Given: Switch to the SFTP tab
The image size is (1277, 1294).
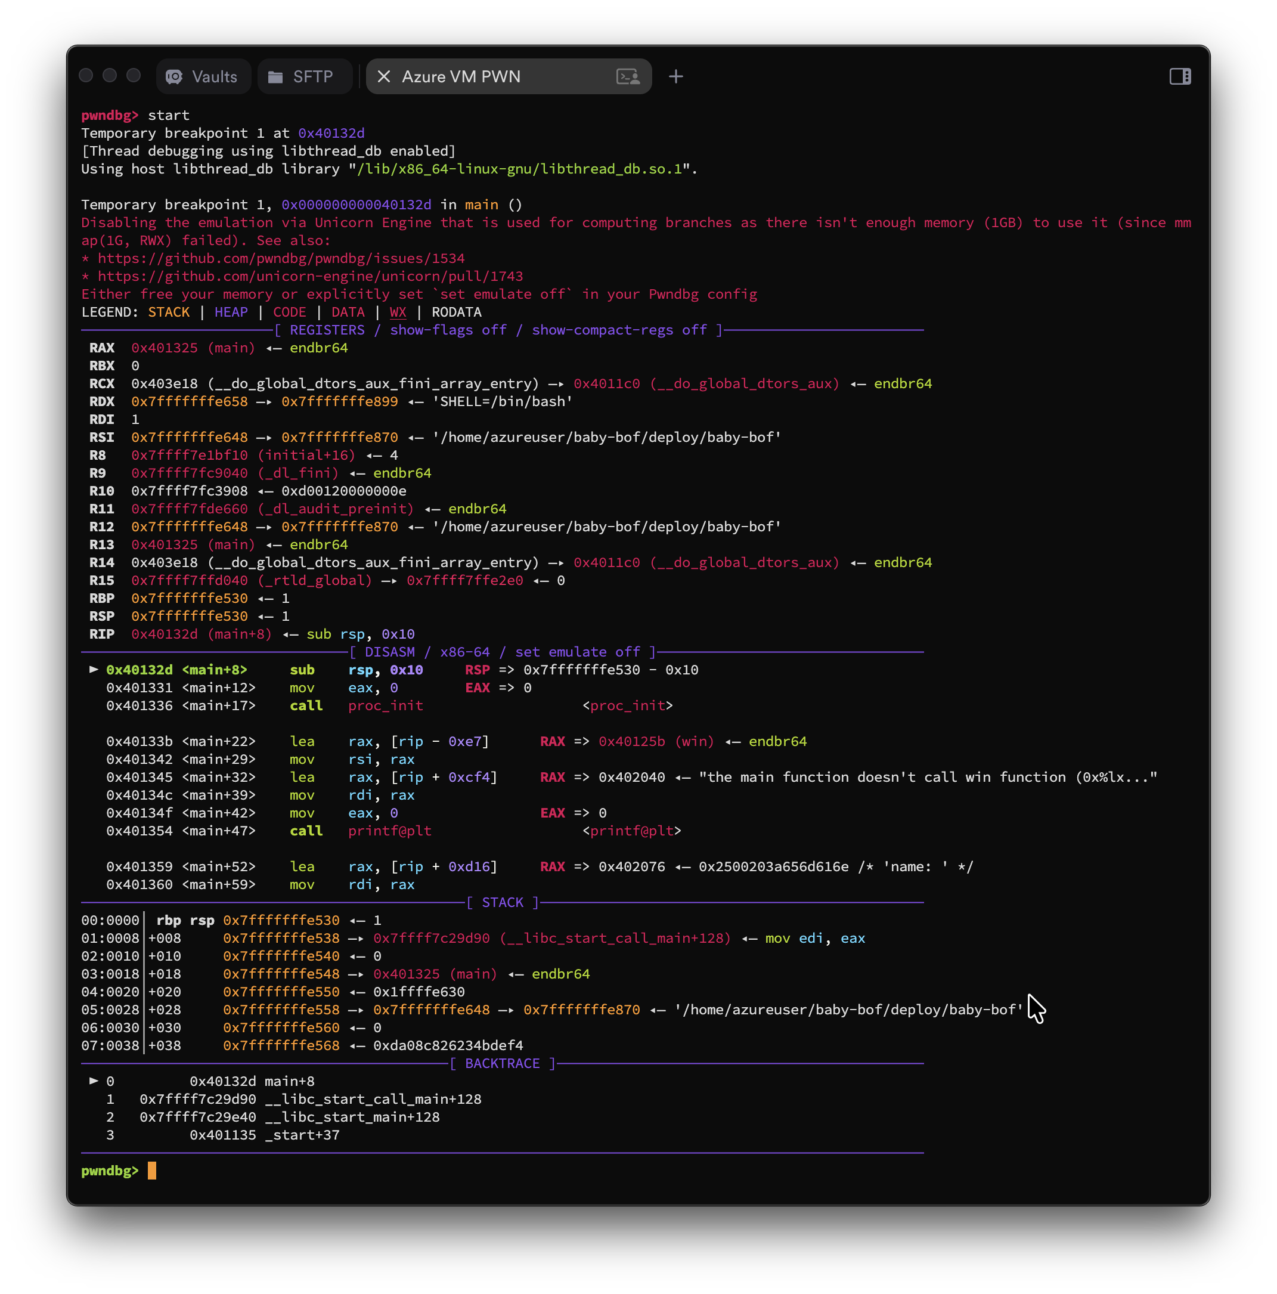Looking at the screenshot, I should point(305,76).
